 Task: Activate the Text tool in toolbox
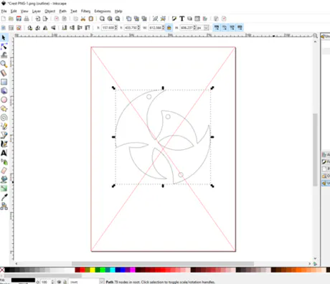click(4, 153)
